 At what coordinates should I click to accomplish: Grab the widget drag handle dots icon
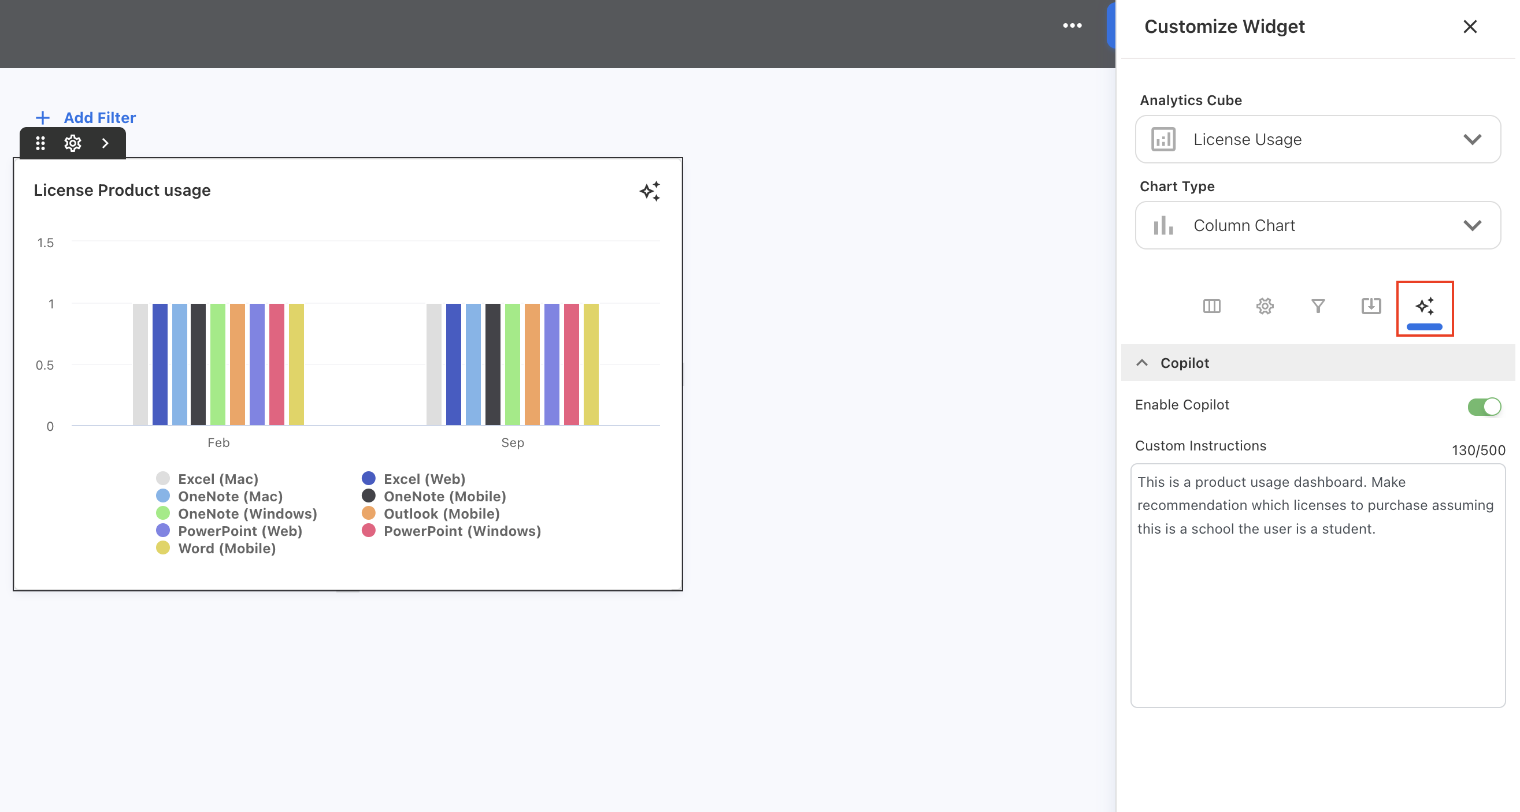[40, 143]
